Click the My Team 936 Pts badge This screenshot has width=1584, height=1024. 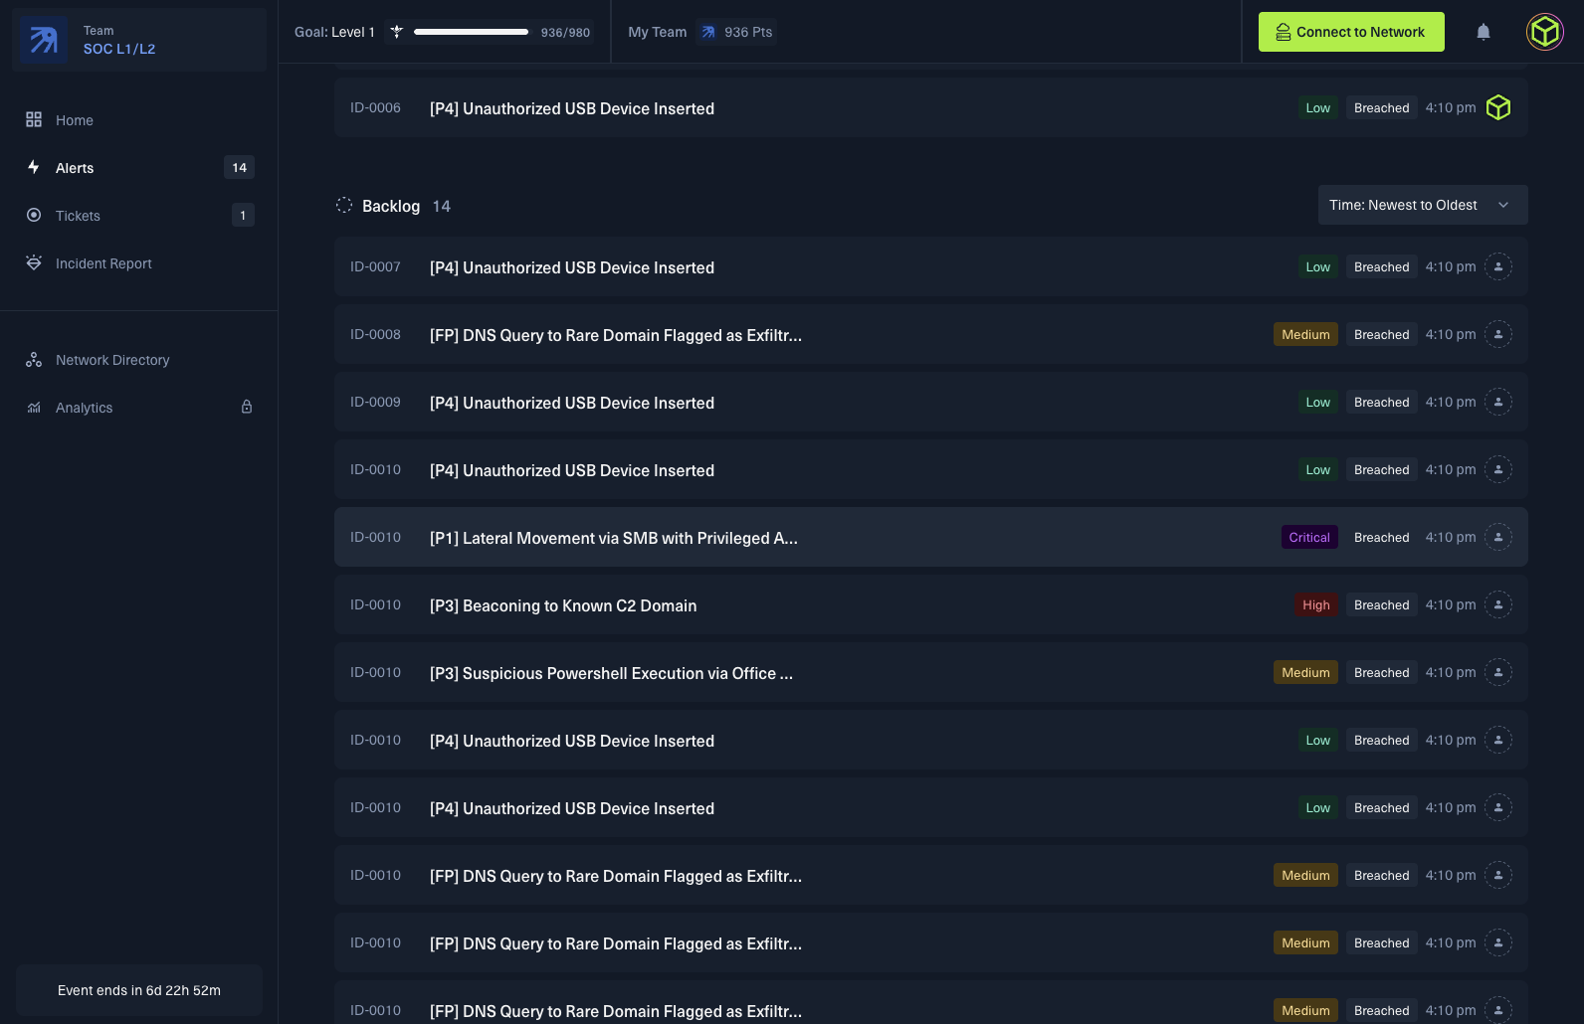(x=737, y=32)
